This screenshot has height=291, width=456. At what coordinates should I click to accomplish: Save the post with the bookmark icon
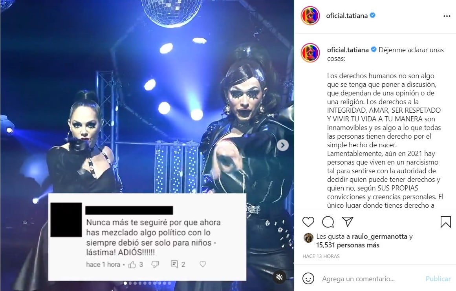[x=445, y=222]
